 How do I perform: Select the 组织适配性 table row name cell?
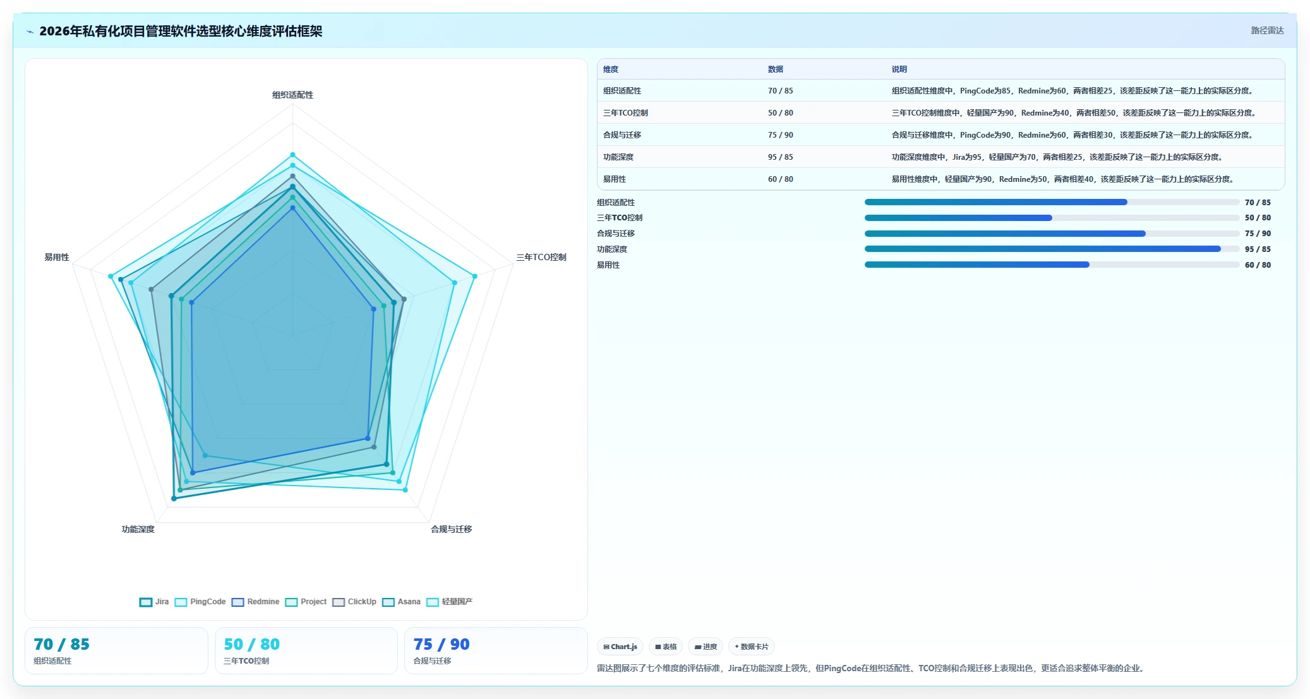click(x=622, y=91)
